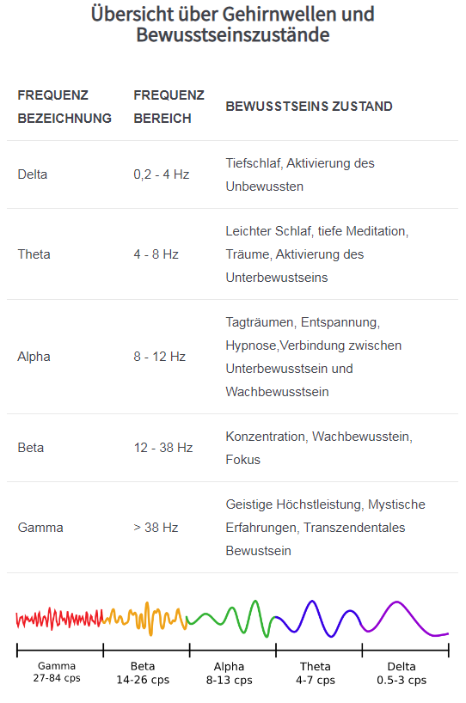The height and width of the screenshot is (703, 466).
Task: Click the Bewusstseins Zustand column header
Action: point(309,107)
